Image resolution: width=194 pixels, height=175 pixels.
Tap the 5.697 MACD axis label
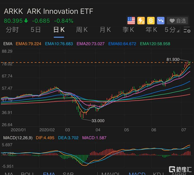coord(7,145)
